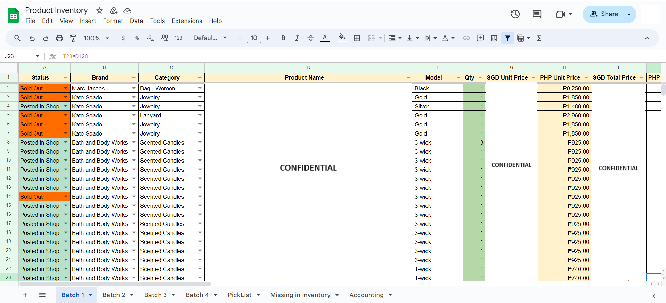This screenshot has height=303, width=666.
Task: Format as percent
Action: point(137,38)
